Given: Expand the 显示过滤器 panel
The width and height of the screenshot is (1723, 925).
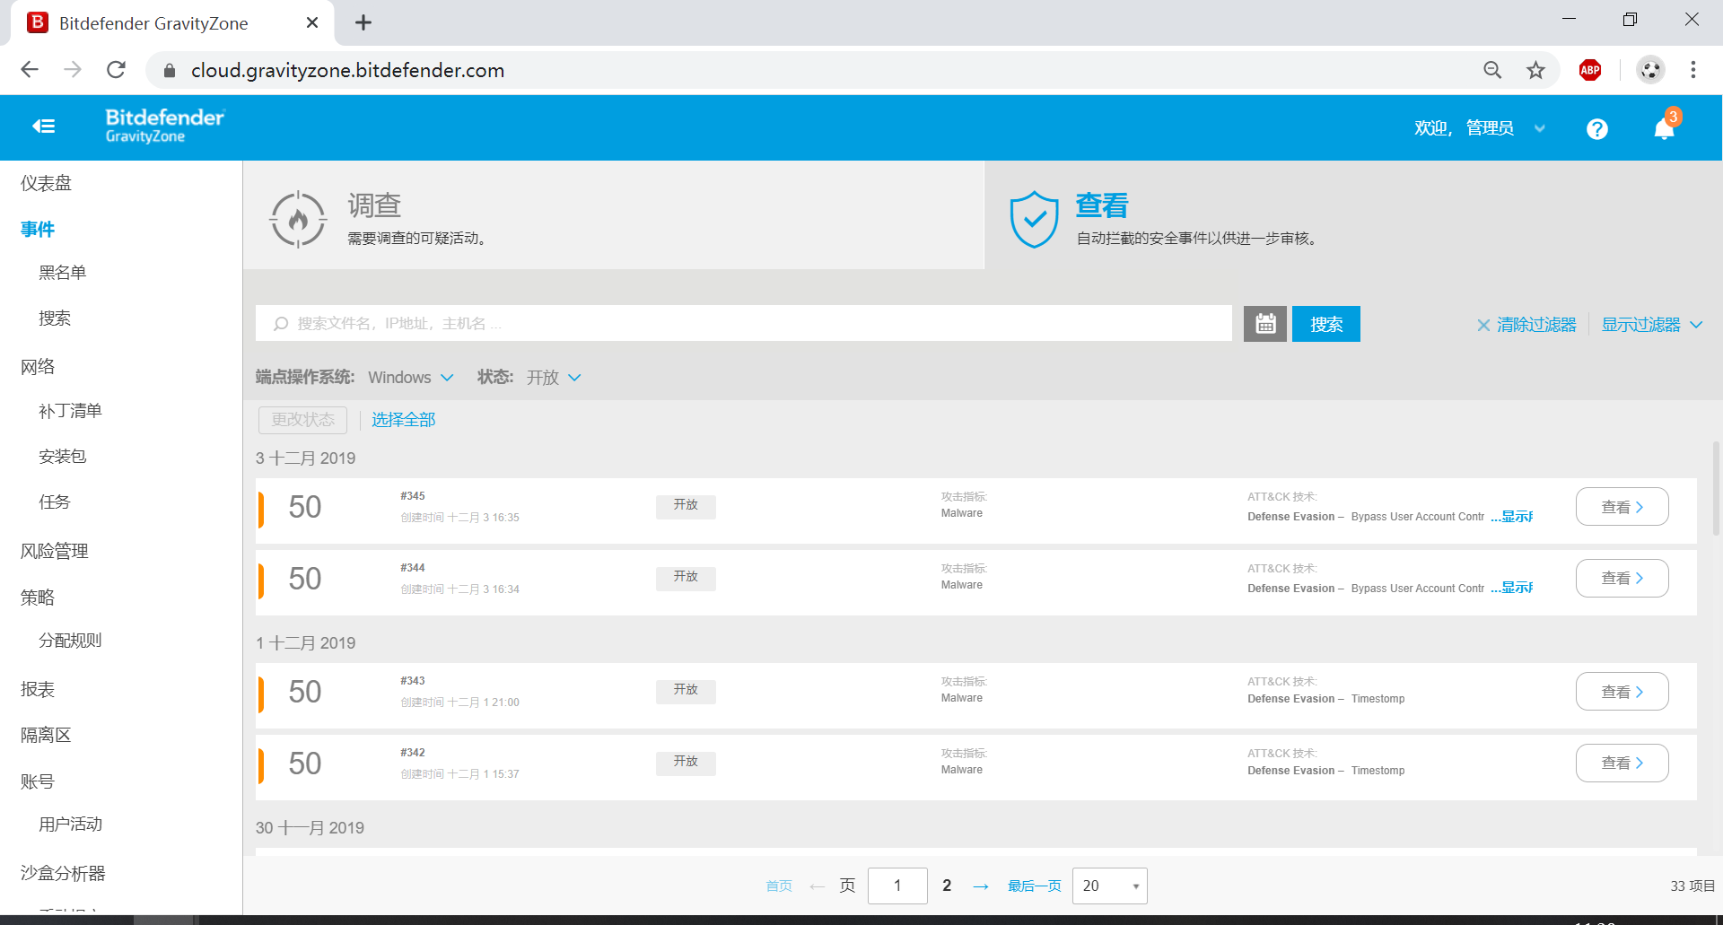Looking at the screenshot, I should pyautogui.click(x=1652, y=325).
